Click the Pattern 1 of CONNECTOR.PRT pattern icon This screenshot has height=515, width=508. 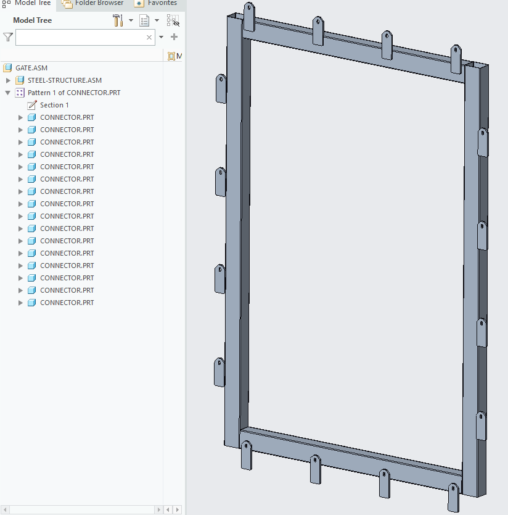point(20,93)
